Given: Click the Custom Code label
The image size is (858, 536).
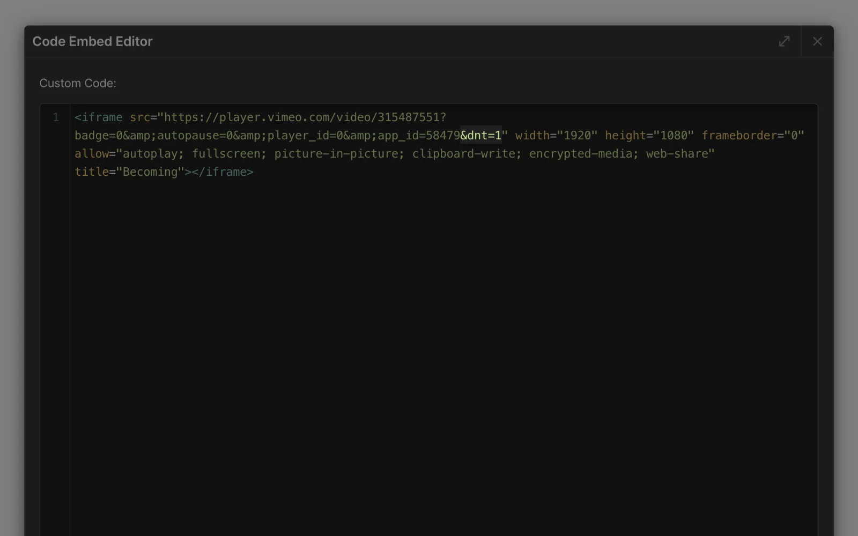Looking at the screenshot, I should coord(78,83).
